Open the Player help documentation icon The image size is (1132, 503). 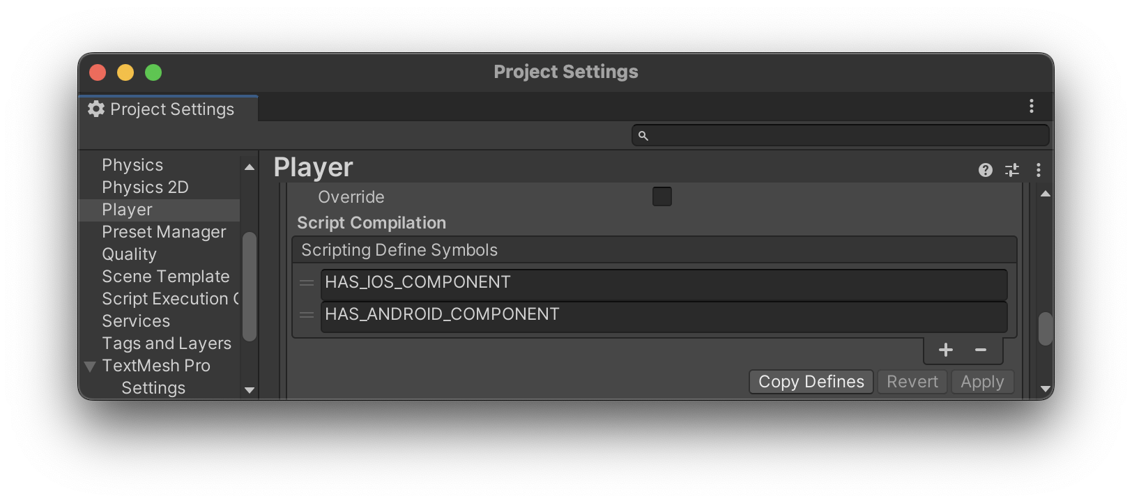tap(985, 170)
